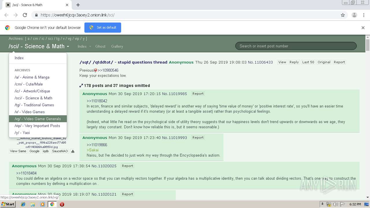The image size is (370, 208).
Task: Search the image with the SauceNAO button
Action: click(60, 151)
